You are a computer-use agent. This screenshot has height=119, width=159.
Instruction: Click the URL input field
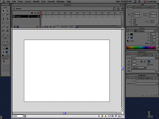143,71
